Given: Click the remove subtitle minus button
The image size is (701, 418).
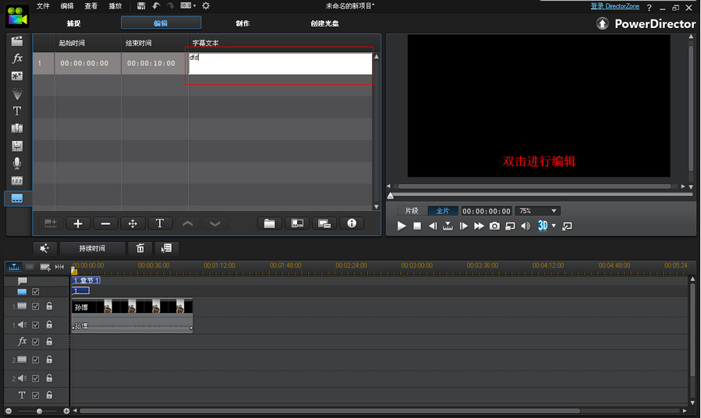Looking at the screenshot, I should pyautogui.click(x=105, y=223).
